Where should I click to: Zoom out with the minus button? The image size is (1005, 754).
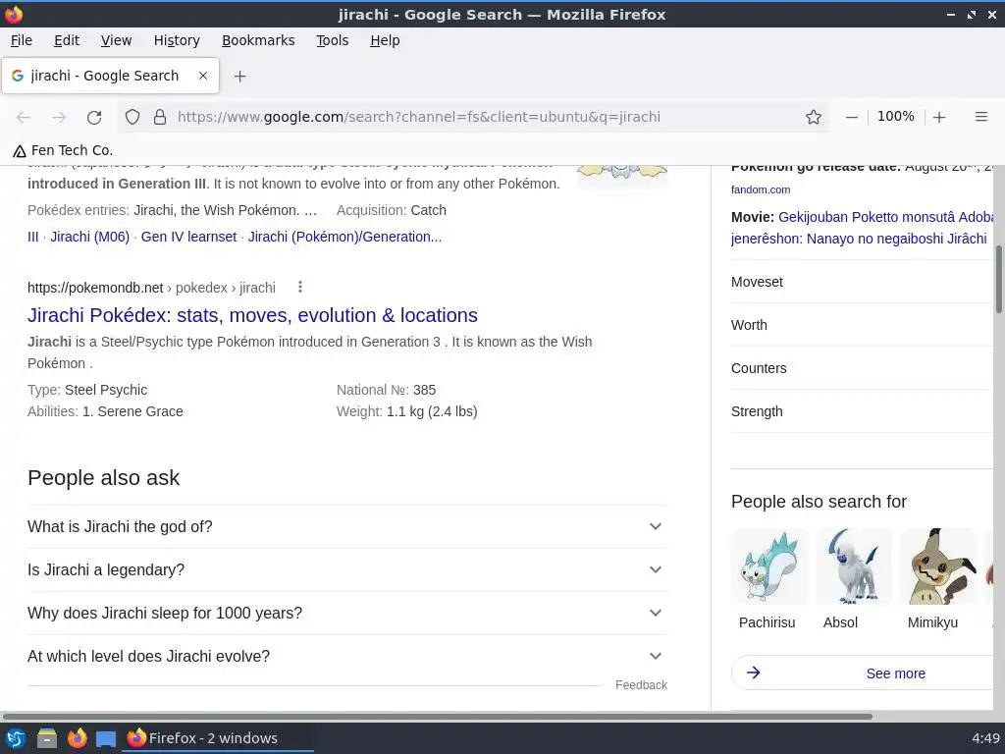coord(851,117)
